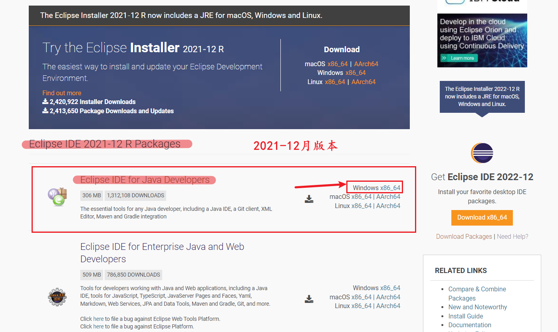558x332 pixels.
Task: Click download icon for Java Developers package
Action: 309,199
